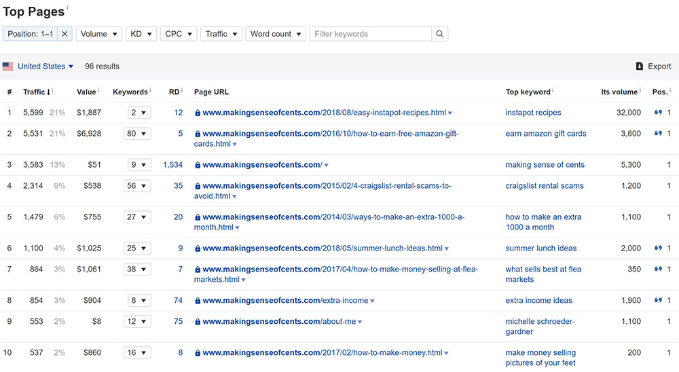
Task: Click lock icon beside the homepage URL
Action: [x=198, y=165]
